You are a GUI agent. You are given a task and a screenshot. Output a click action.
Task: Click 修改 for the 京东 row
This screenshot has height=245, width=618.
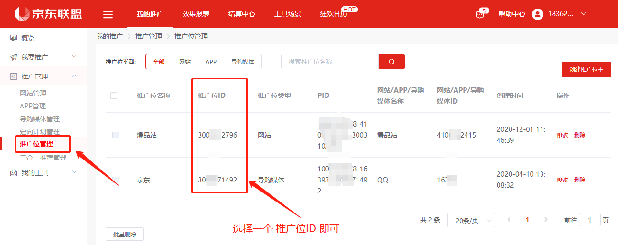563,180
